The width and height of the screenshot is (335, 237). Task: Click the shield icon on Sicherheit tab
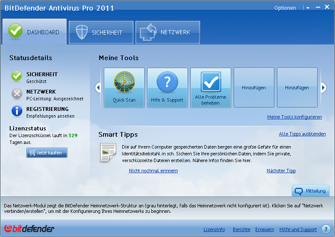click(x=82, y=32)
